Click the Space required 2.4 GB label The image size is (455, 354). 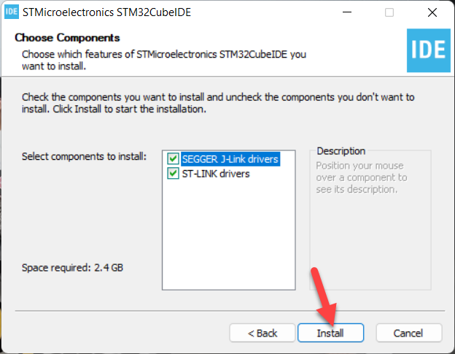pos(72,267)
